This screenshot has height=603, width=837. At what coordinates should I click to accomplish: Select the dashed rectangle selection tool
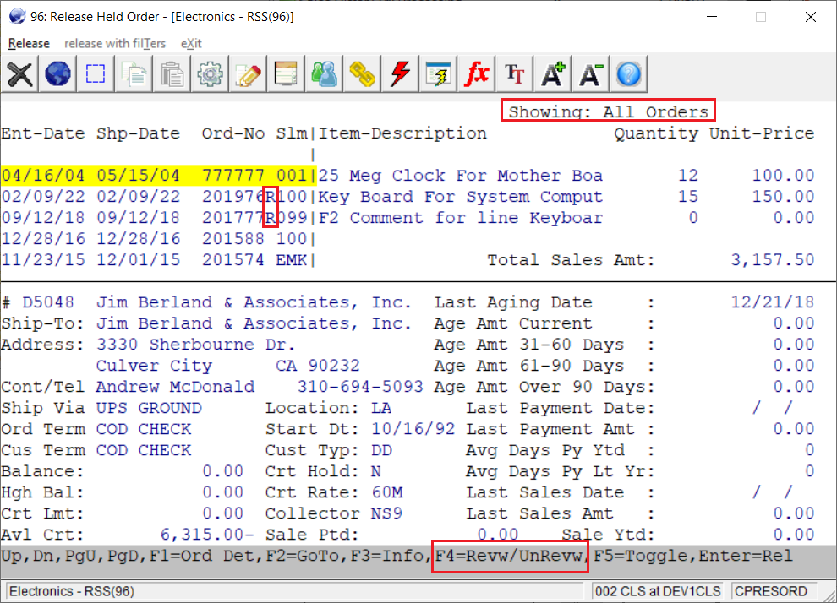click(x=96, y=73)
